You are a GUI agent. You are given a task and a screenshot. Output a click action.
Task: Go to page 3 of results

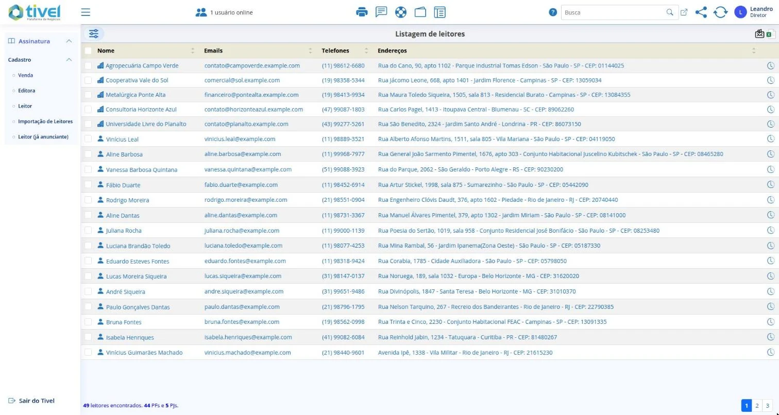point(767,406)
